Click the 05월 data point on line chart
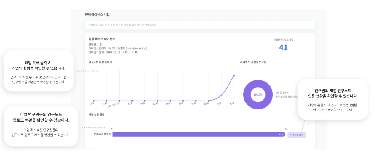375x157 pixels. pyautogui.click(x=170, y=101)
